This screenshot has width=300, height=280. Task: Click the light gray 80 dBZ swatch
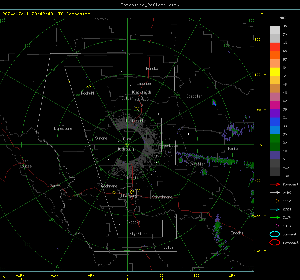tap(275, 30)
